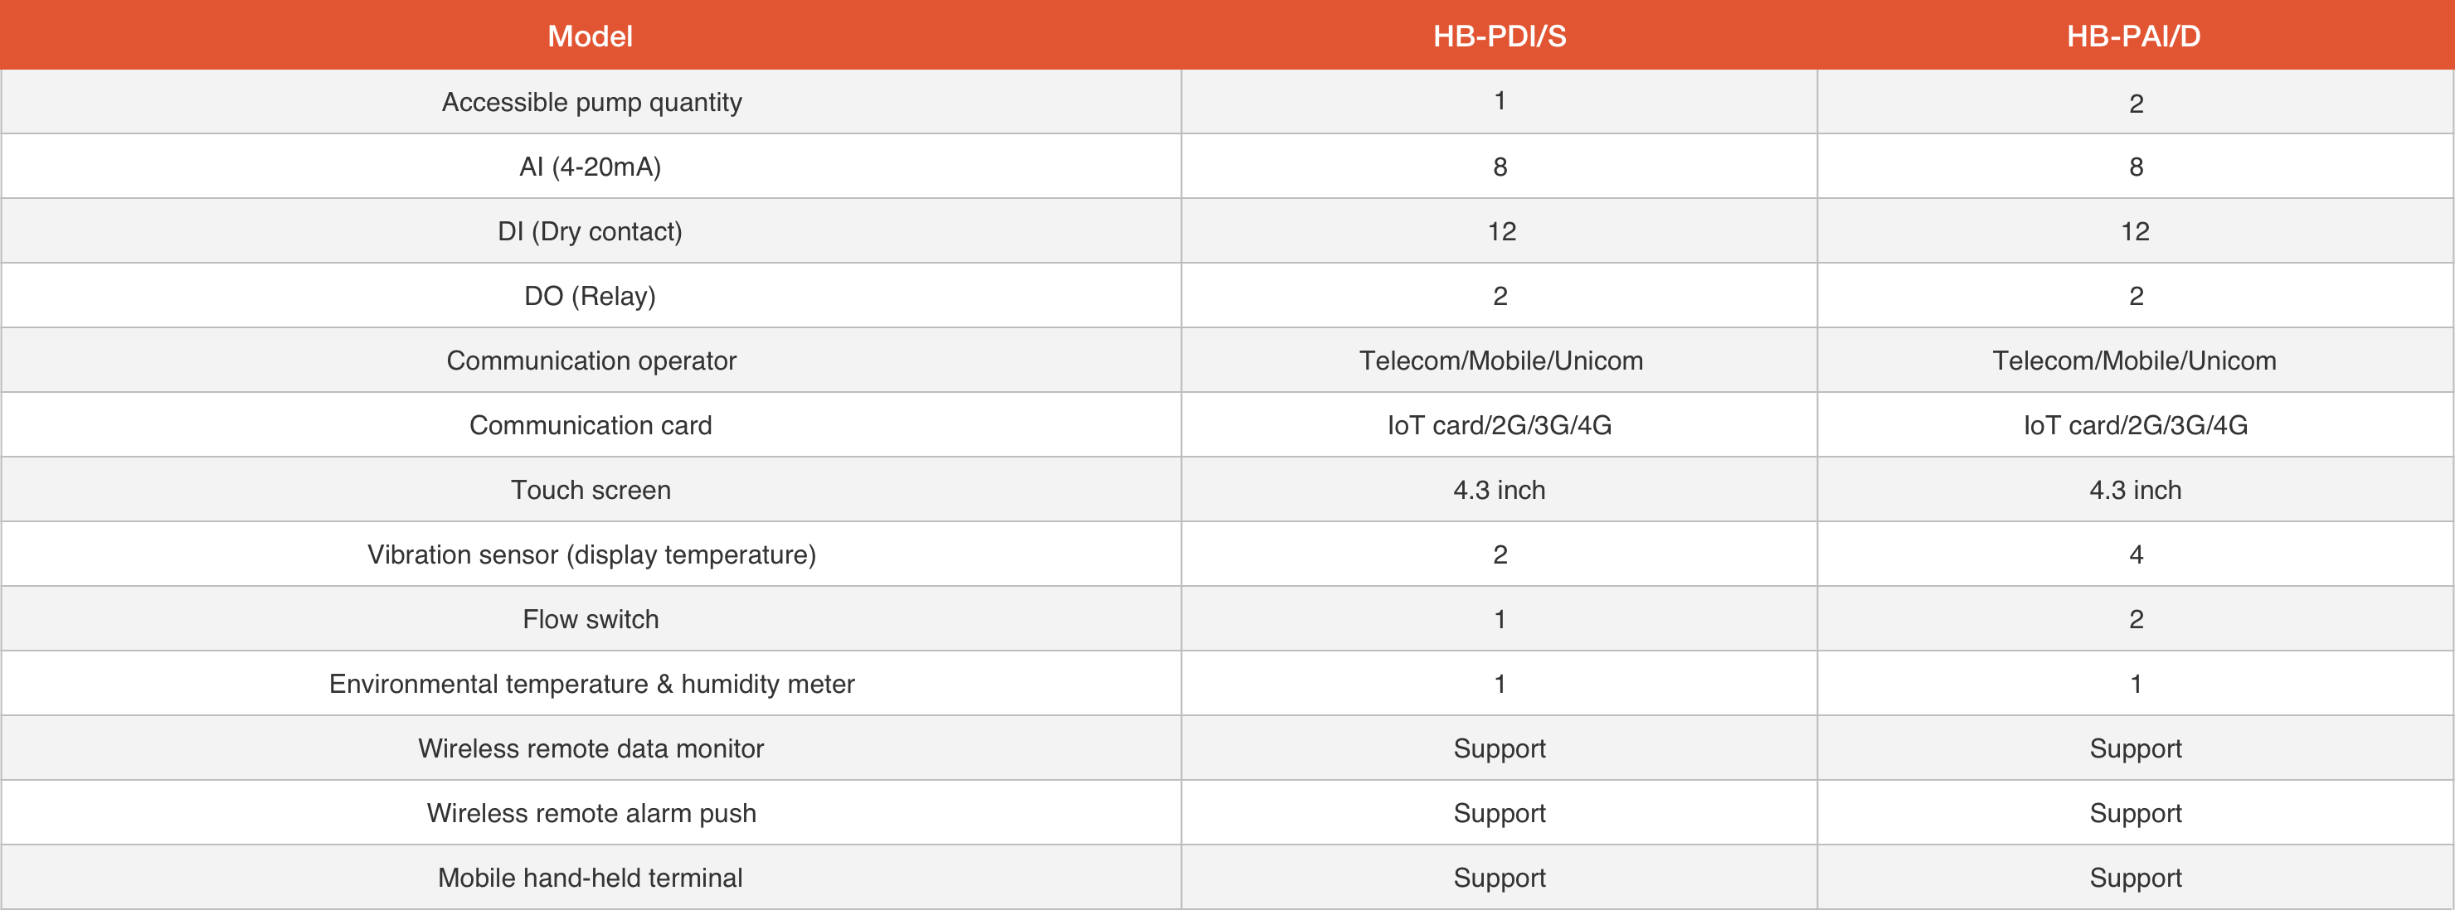Click the Touch screen row label
Viewport: 2455px width, 910px height.
pos(590,490)
